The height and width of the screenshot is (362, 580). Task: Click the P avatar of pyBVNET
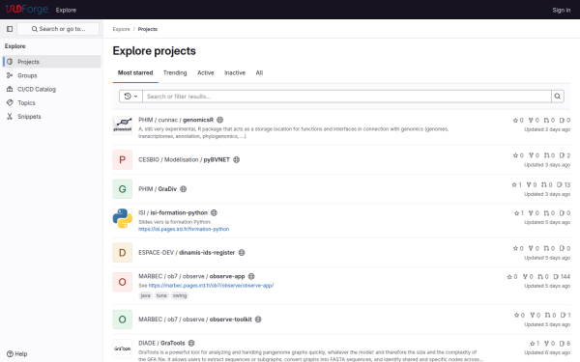click(123, 159)
